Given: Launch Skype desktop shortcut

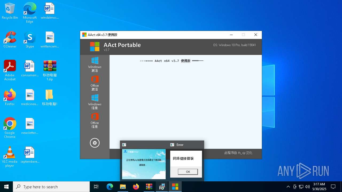Looking at the screenshot, I should [x=30, y=40].
